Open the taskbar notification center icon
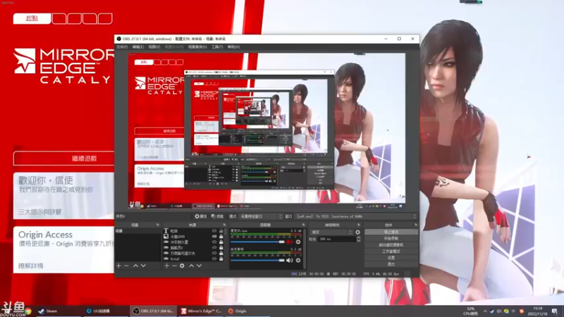The image size is (564, 317). click(x=555, y=311)
